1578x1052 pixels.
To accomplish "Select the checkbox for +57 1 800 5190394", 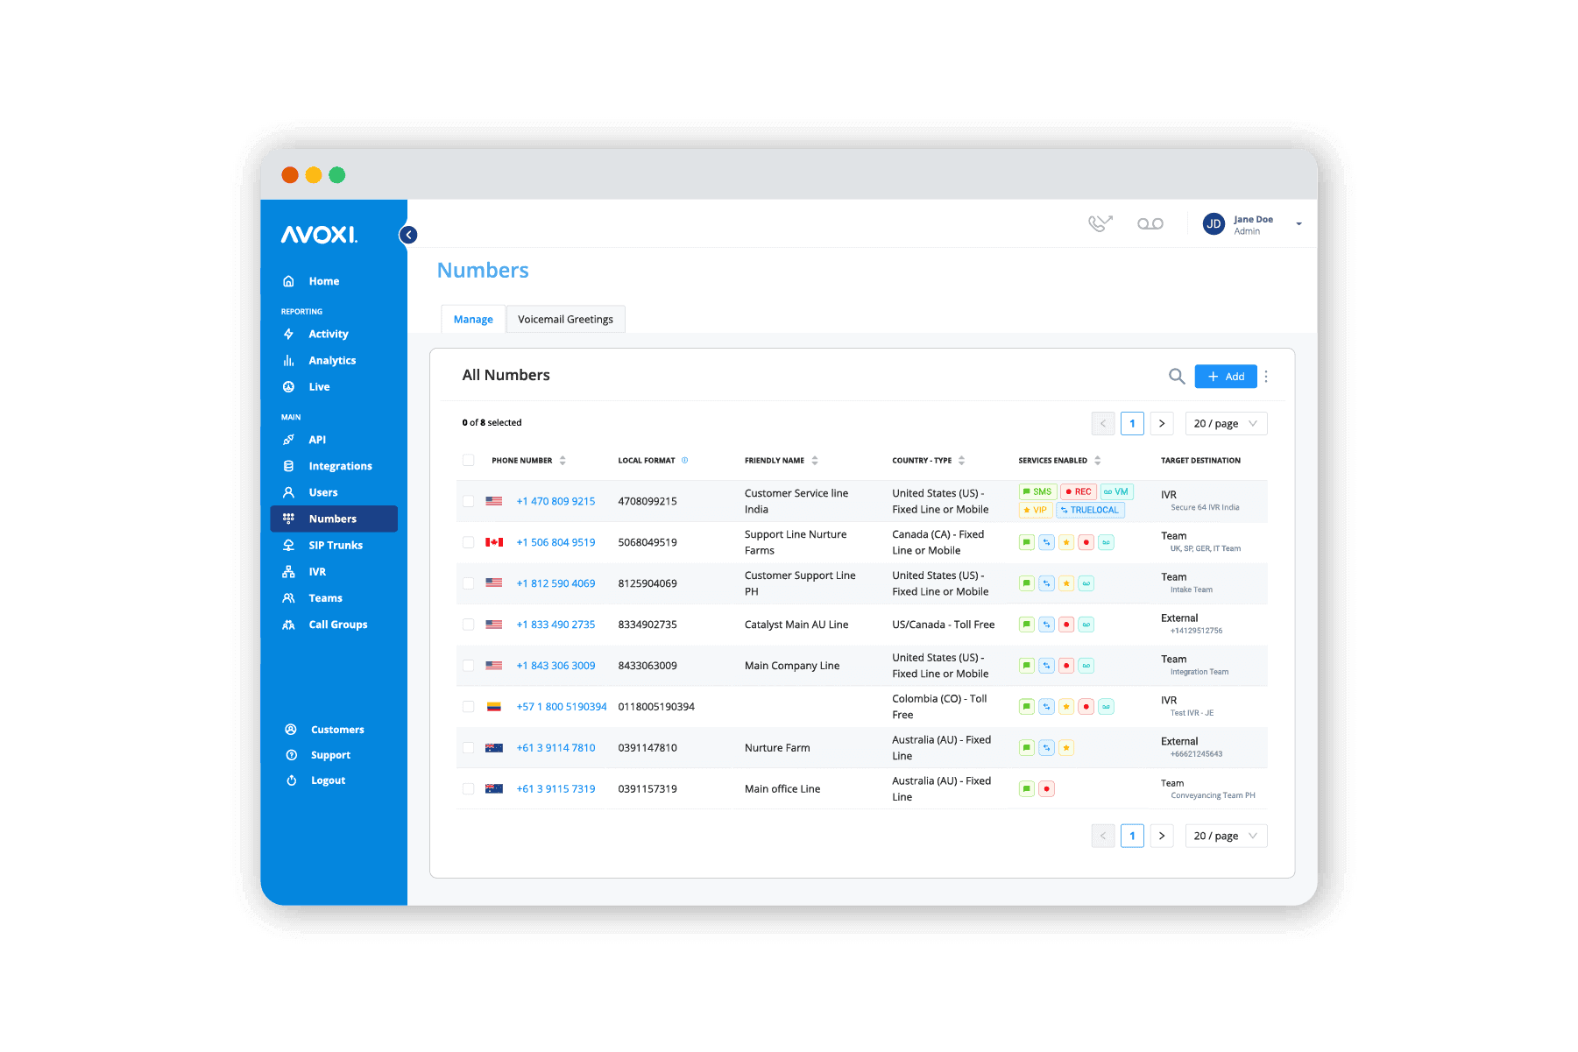I will 469,707.
